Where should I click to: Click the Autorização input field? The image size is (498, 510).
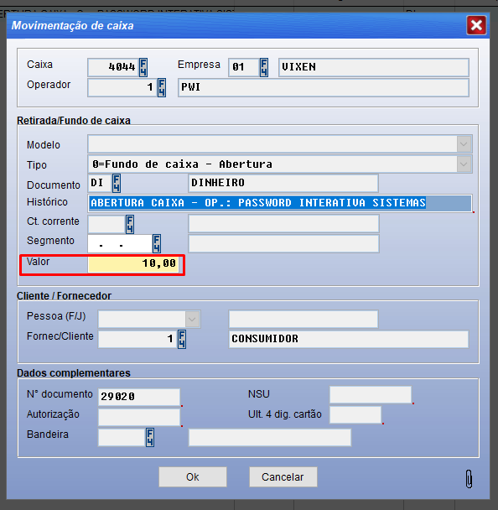tap(139, 417)
